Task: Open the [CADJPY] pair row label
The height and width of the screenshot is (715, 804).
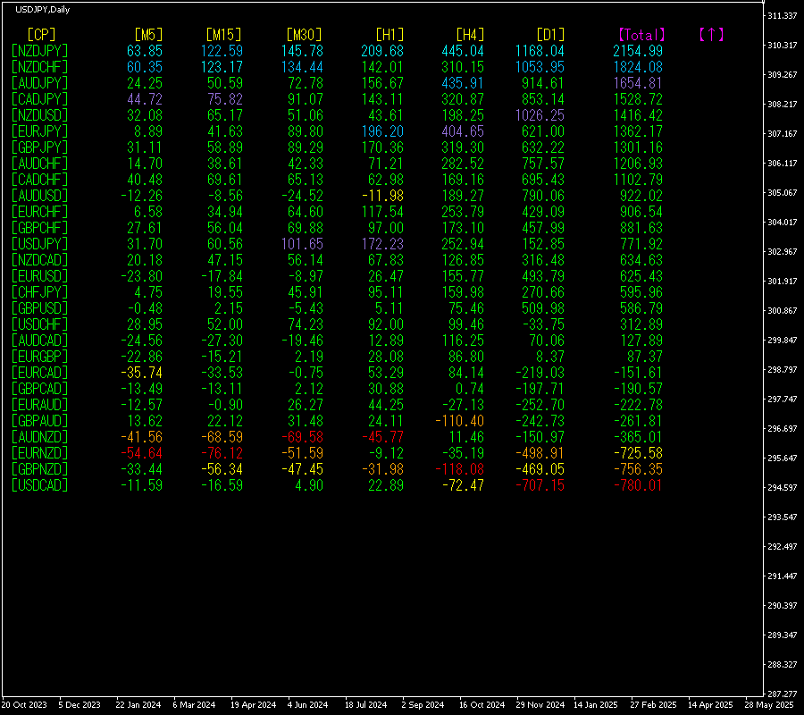Action: 39,99
